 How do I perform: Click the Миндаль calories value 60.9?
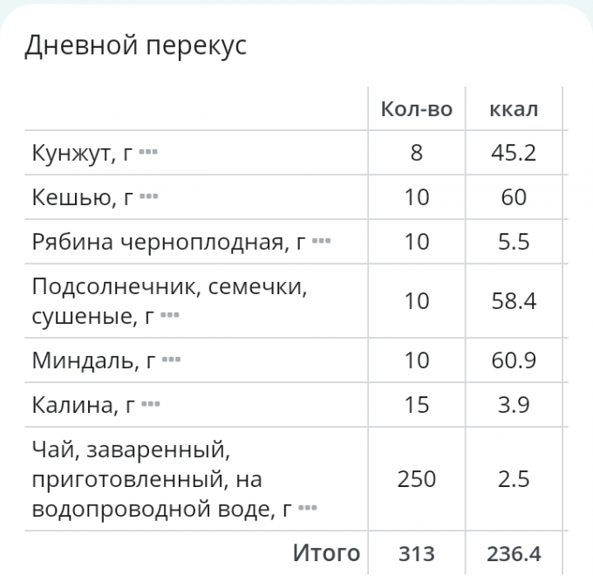(514, 360)
